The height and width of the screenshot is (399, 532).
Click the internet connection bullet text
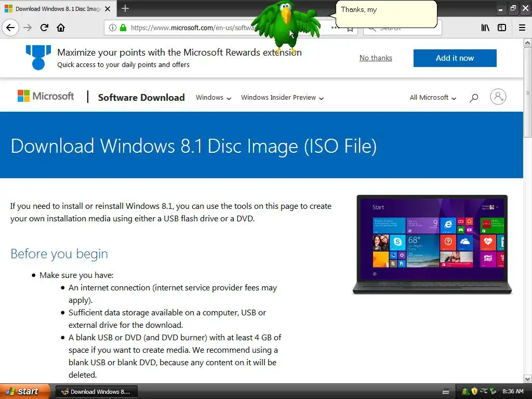point(172,294)
